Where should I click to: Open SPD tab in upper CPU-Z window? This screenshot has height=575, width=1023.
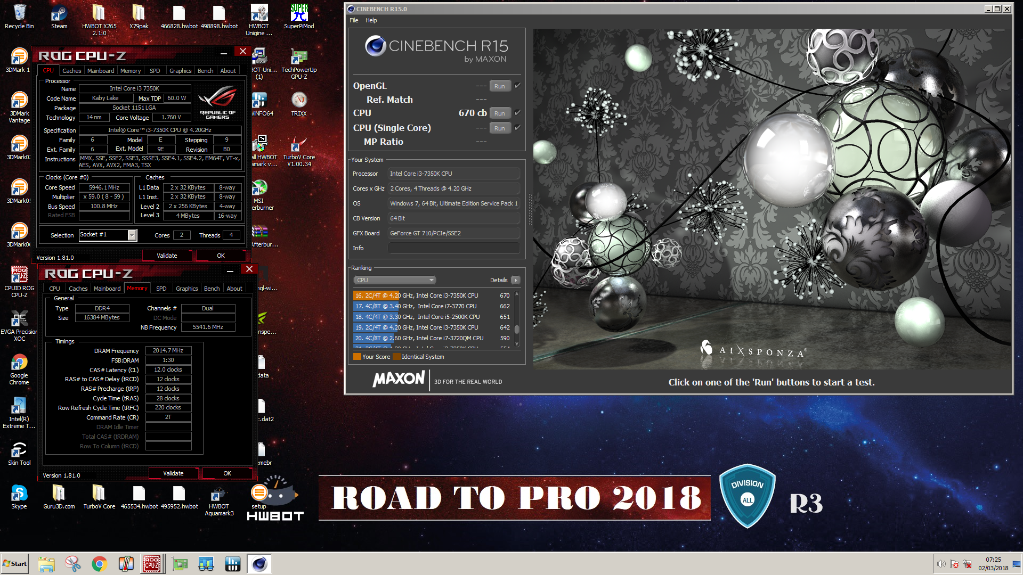(155, 71)
